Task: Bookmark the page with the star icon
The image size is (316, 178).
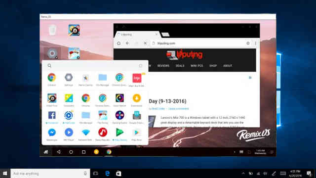Action: 248,43
